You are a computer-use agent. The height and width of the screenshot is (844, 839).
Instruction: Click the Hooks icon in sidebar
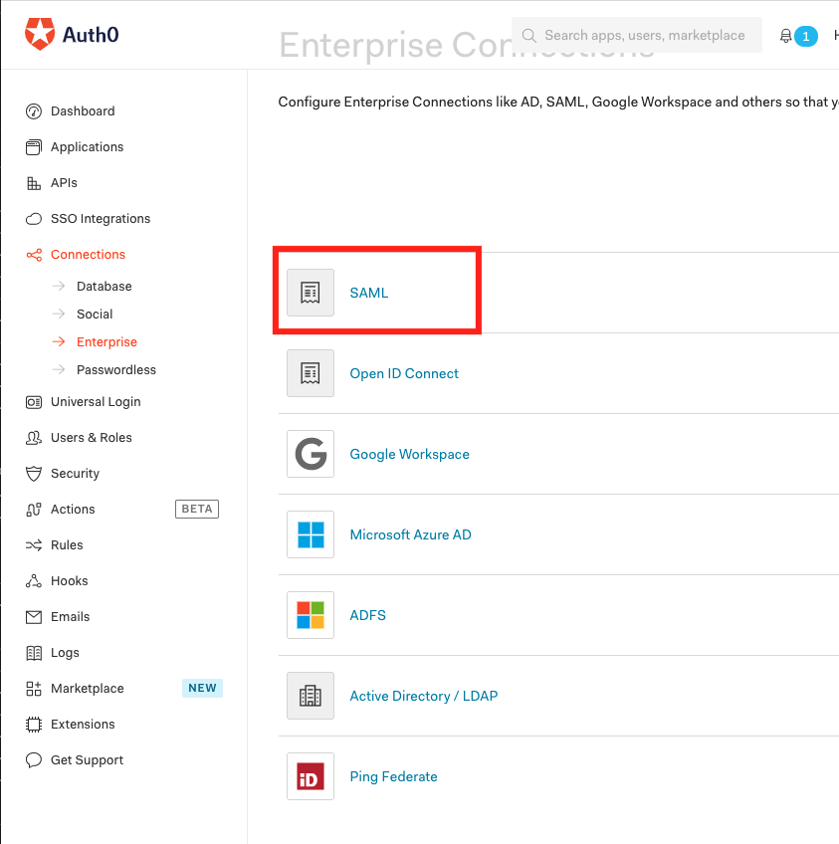click(34, 581)
